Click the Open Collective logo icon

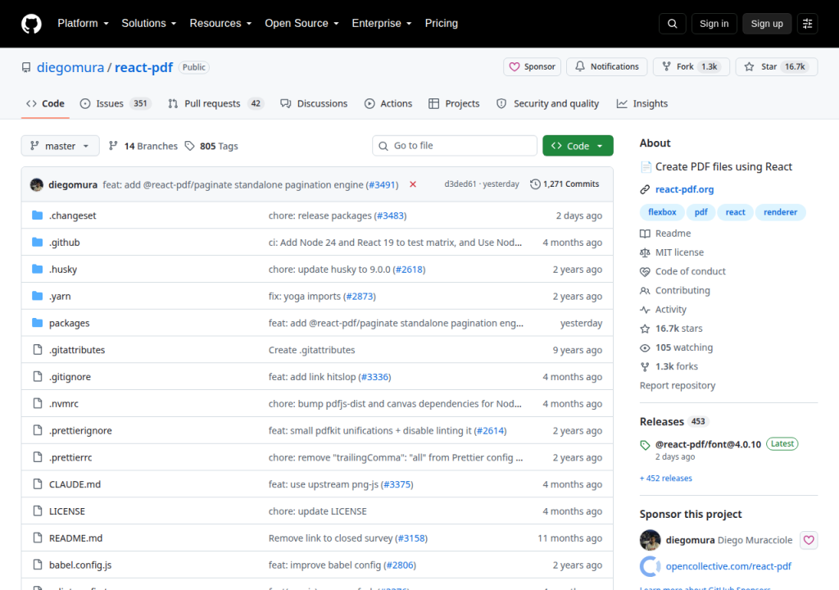[x=650, y=566]
